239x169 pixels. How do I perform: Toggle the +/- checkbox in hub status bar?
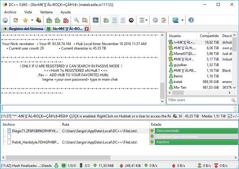(x=230, y=116)
